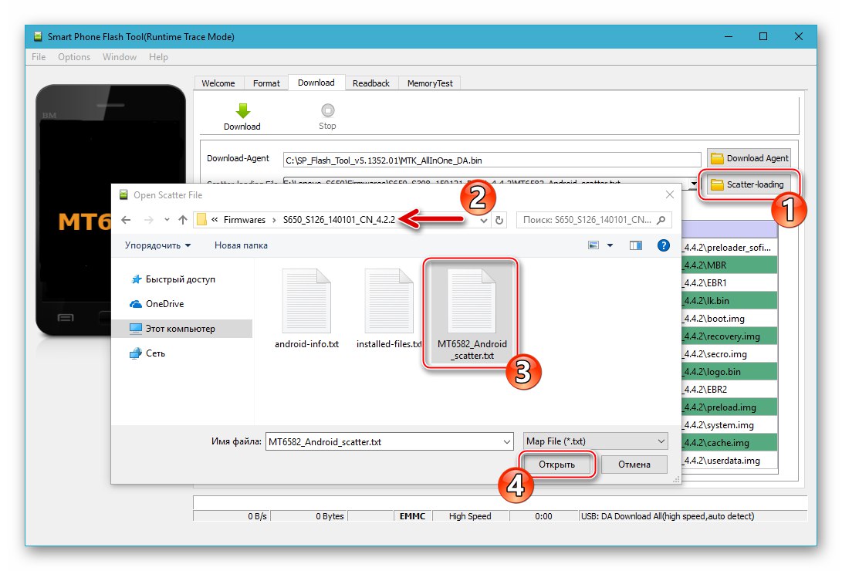Click the 4.4.2\preload.img row
842x571 pixels.
click(729, 407)
